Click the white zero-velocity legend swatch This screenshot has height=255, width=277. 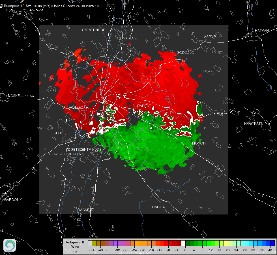click(x=183, y=243)
